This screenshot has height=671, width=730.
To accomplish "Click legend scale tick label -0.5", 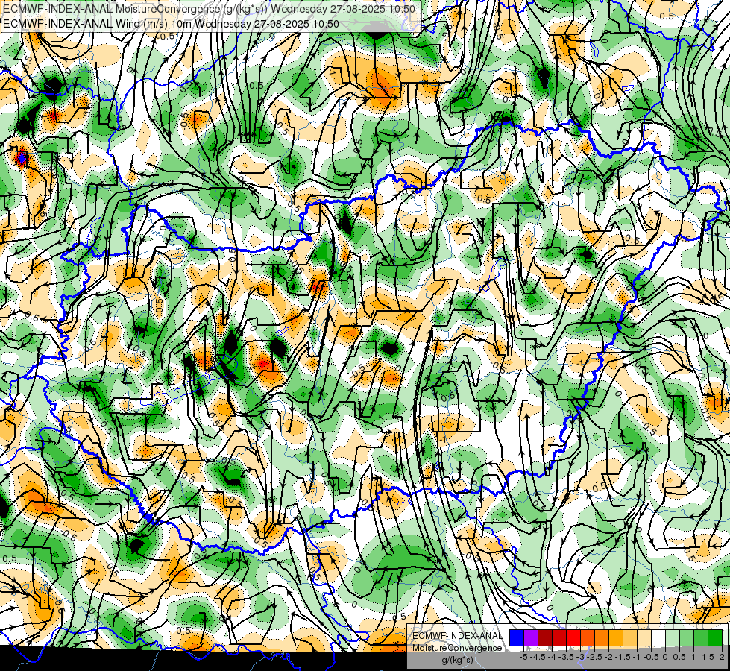I will [x=651, y=657].
